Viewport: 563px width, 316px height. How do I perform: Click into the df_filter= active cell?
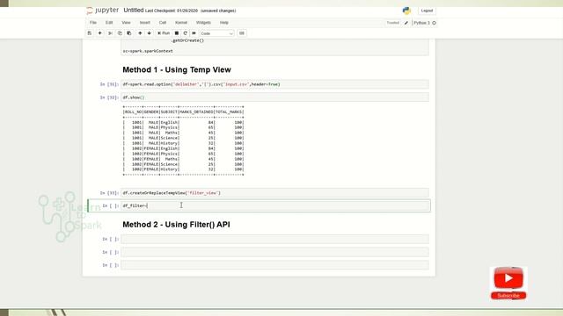[x=275, y=205]
